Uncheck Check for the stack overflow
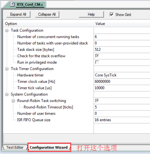Image resolution: width=150 pixels, height=154 pixels. 97,56
